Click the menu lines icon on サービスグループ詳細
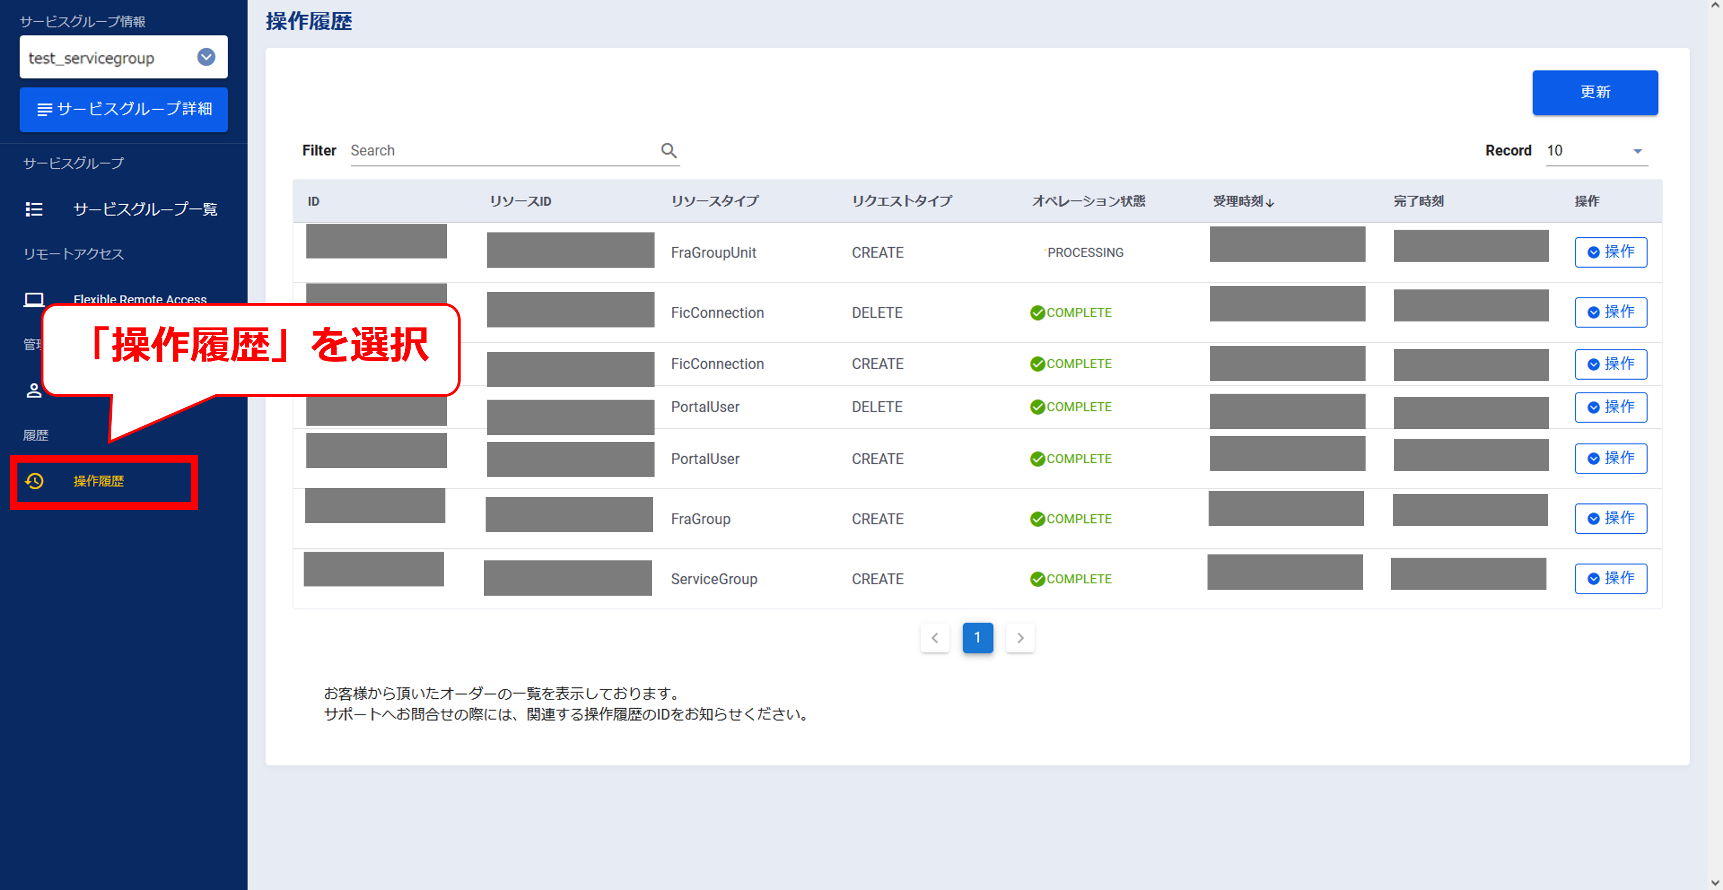This screenshot has height=890, width=1723. click(45, 109)
